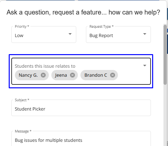Click the Bug issues for multiple students text
168x146 pixels.
coord(48,140)
